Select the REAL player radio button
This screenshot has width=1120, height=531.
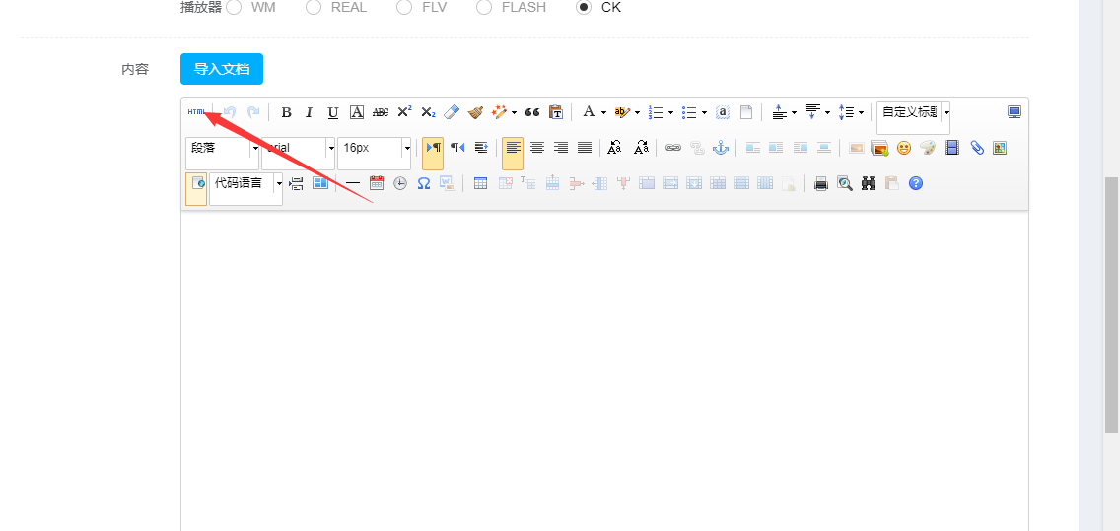(314, 7)
